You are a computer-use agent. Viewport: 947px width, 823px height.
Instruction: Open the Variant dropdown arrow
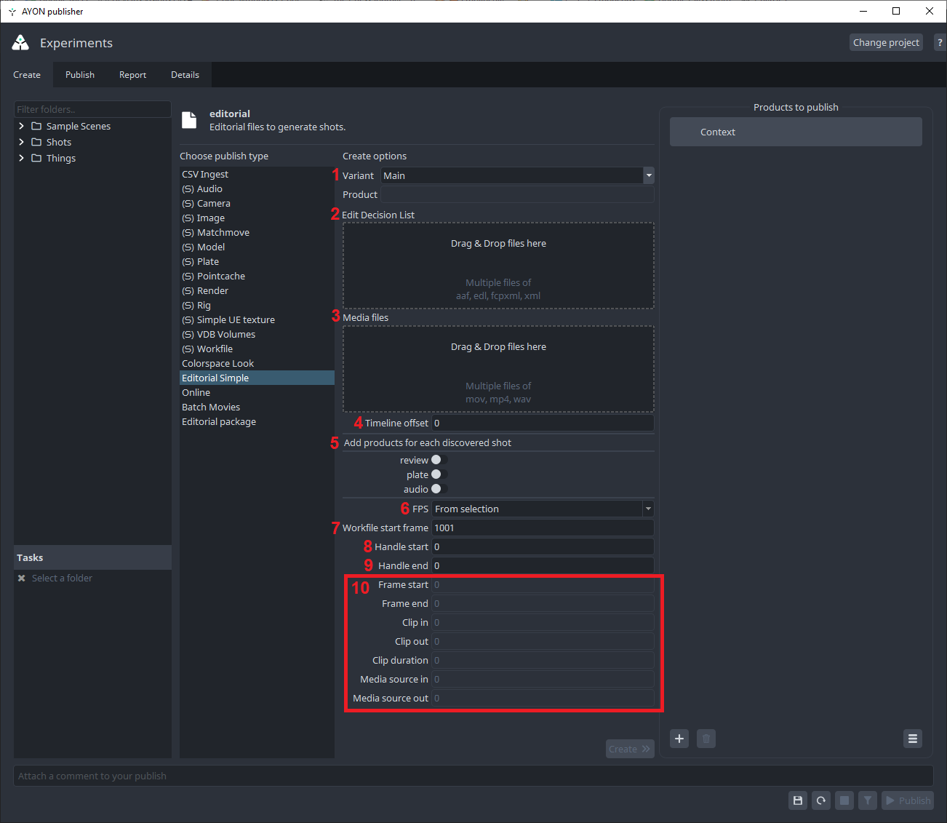pyautogui.click(x=648, y=175)
